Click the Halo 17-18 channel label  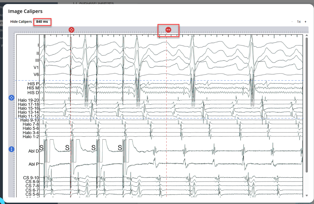tap(29, 104)
